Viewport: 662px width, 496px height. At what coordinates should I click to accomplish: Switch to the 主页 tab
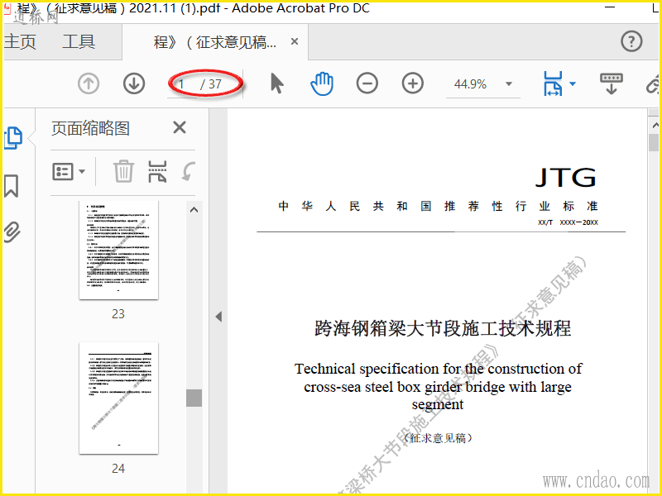[x=19, y=42]
